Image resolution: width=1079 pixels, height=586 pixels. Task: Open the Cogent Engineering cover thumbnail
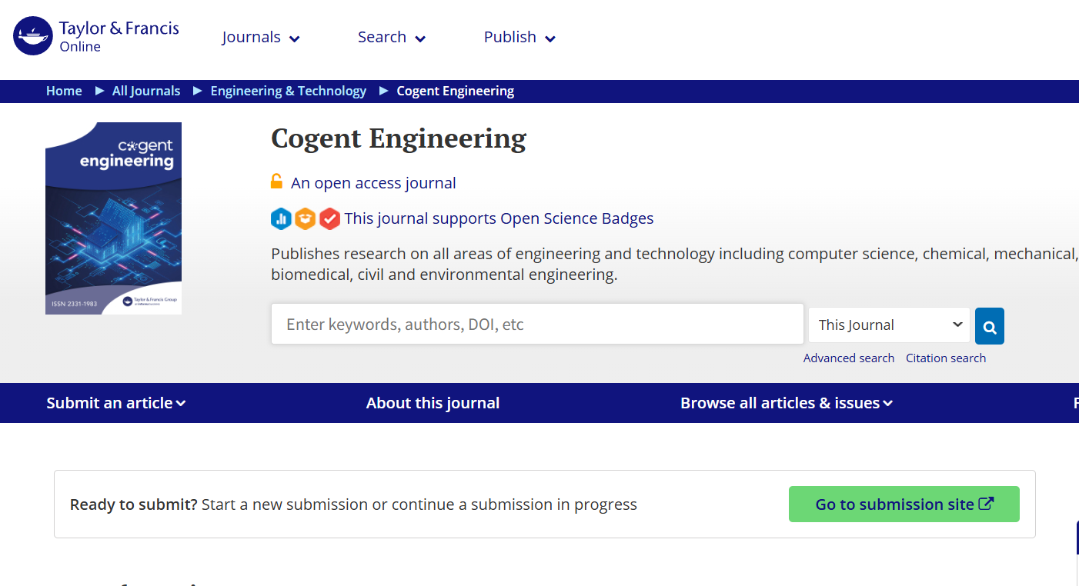114,218
